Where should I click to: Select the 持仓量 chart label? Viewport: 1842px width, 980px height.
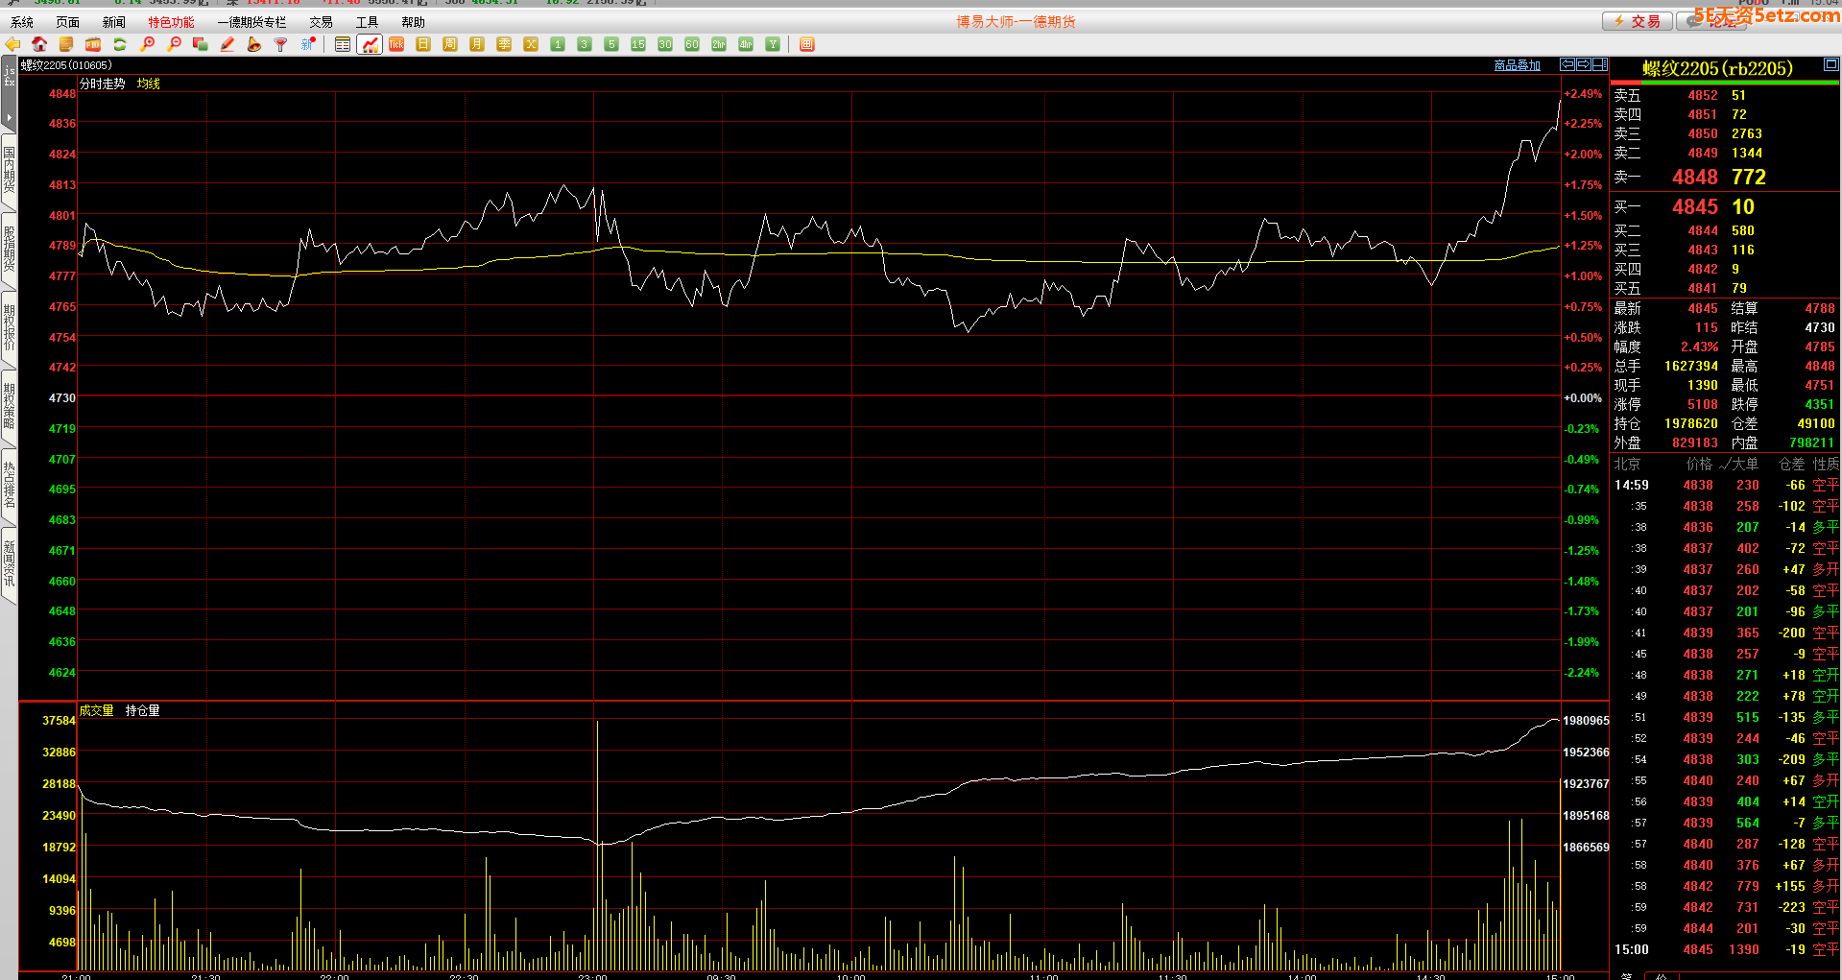(142, 710)
